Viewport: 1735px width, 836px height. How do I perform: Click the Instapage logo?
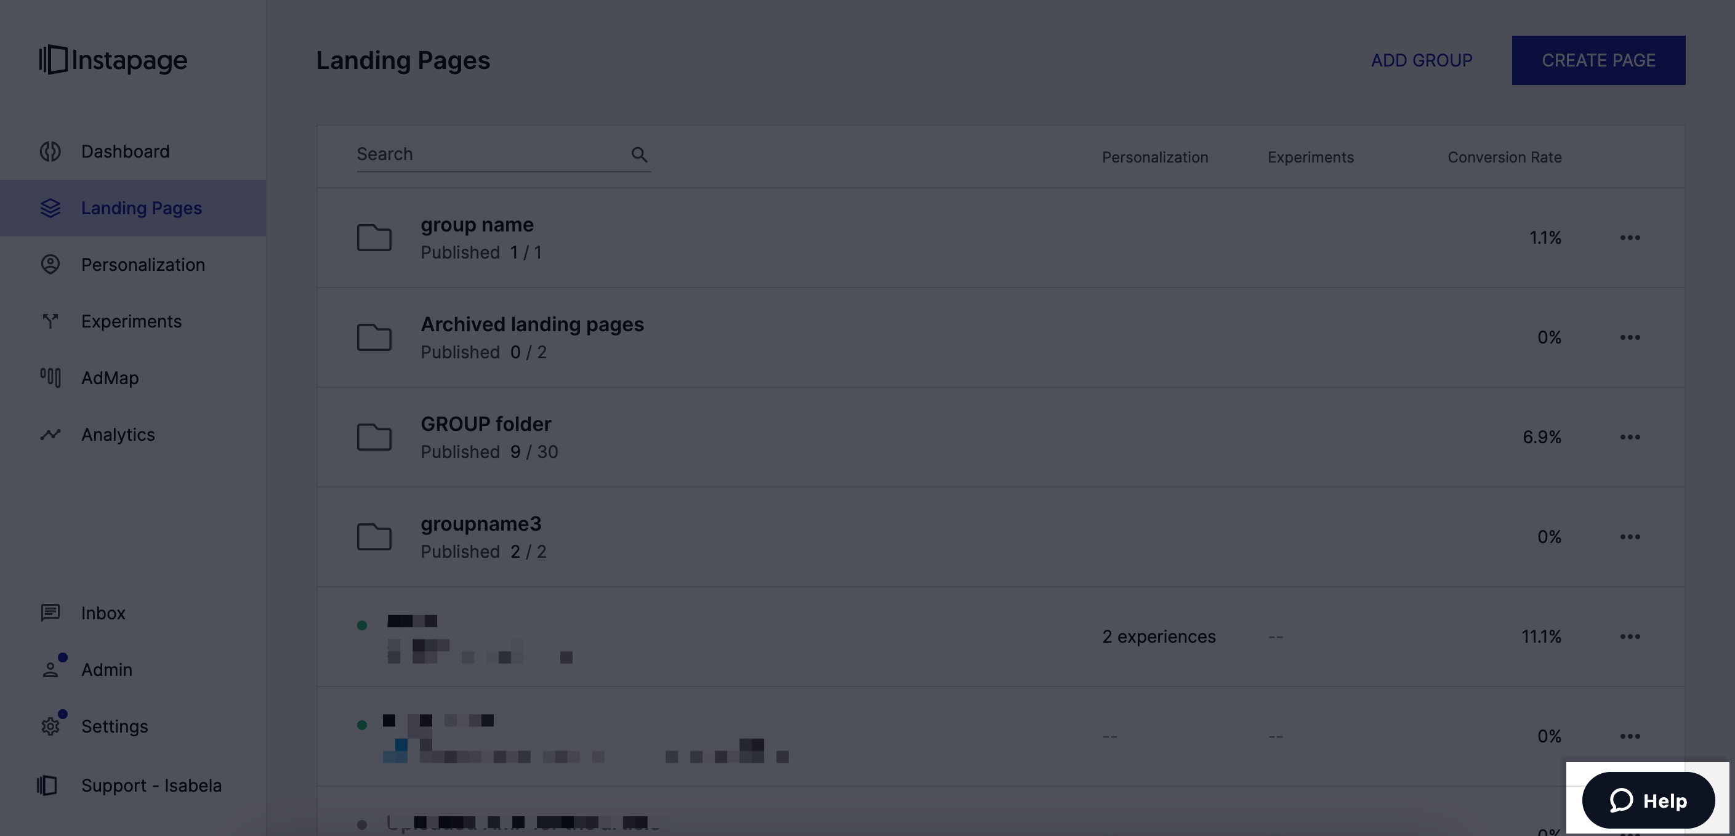[x=113, y=60]
